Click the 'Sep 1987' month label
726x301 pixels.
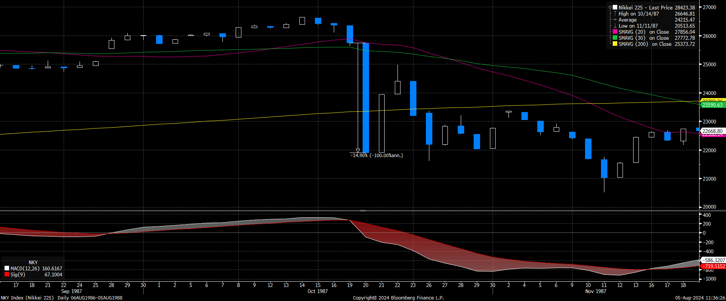click(72, 291)
